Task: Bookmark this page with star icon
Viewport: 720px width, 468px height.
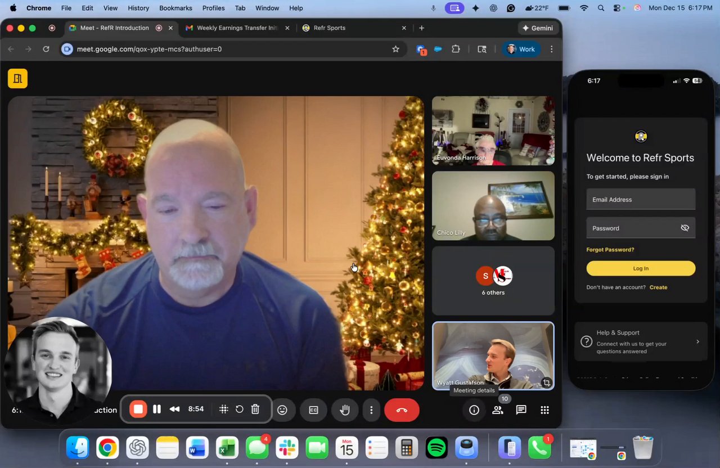Action: coord(395,49)
